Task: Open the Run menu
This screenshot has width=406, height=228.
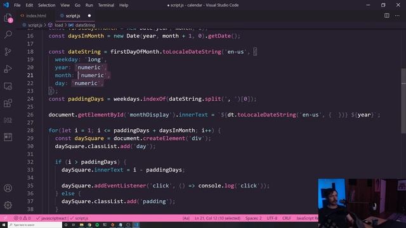Action: click(x=89, y=5)
